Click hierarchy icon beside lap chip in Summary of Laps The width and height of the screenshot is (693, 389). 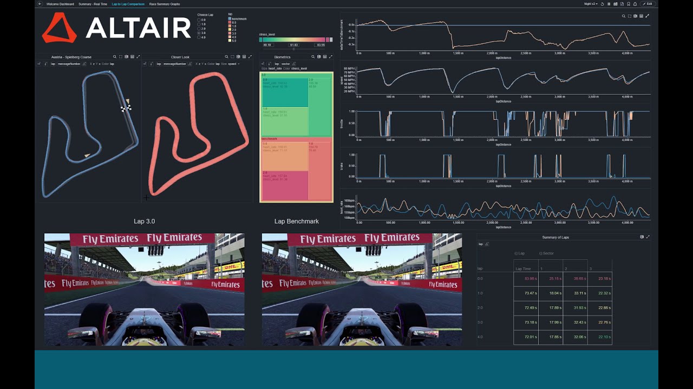tap(487, 244)
